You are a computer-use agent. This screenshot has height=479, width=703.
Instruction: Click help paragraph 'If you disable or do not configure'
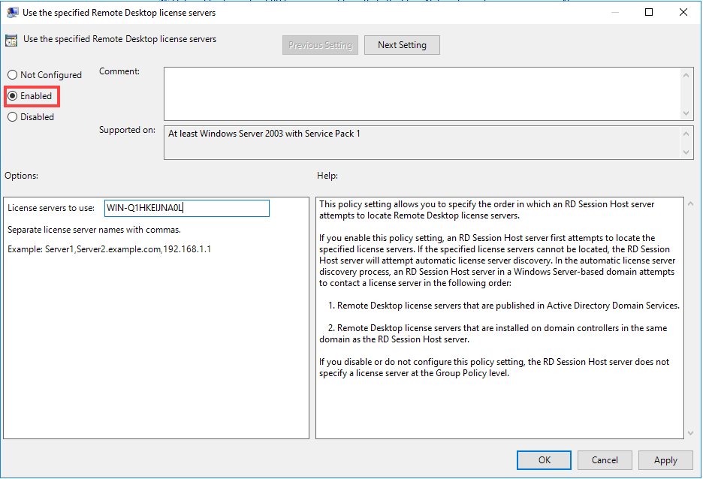[x=494, y=367]
